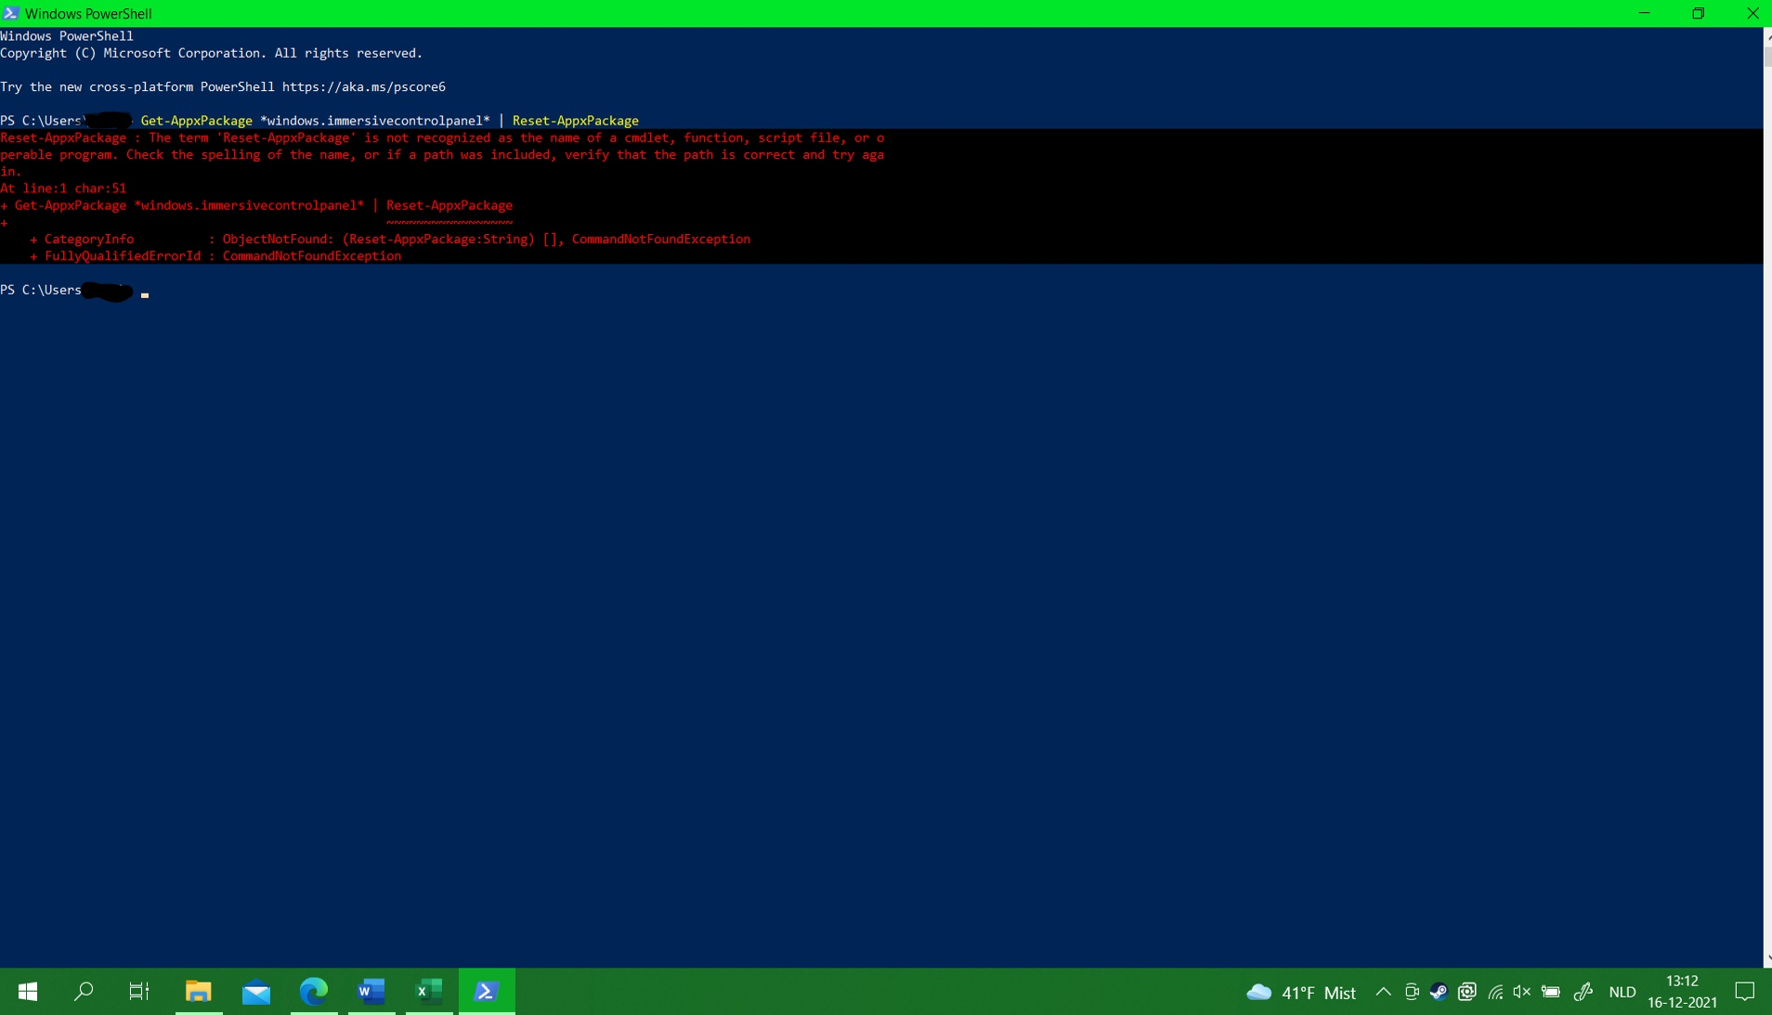Open the Mail app on the taskbar
1772x1015 pixels.
[x=256, y=992]
